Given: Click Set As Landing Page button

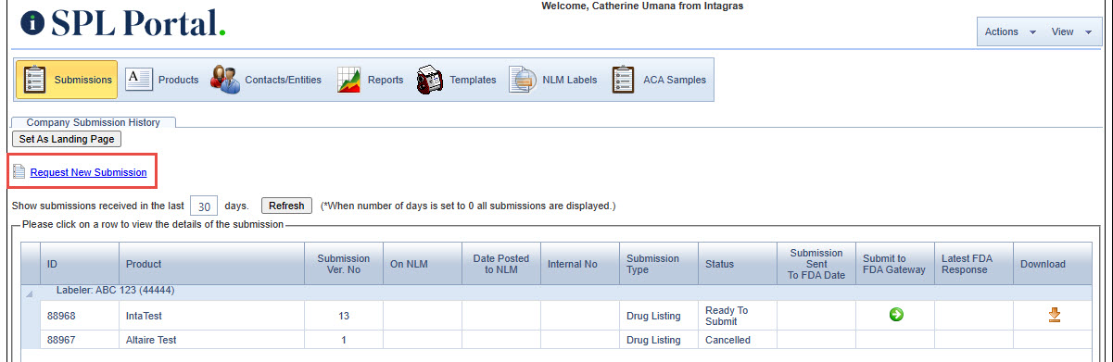Looking at the screenshot, I should [67, 139].
